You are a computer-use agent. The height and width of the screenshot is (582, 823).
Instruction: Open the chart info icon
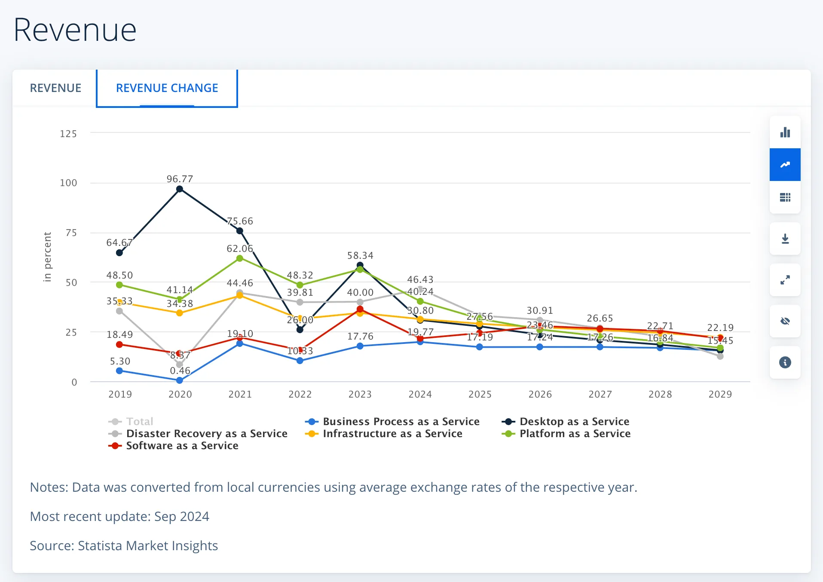pyautogui.click(x=785, y=362)
